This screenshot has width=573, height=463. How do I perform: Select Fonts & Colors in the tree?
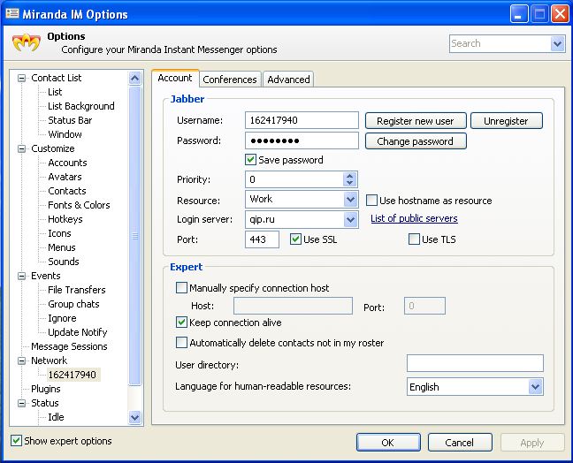tap(79, 205)
